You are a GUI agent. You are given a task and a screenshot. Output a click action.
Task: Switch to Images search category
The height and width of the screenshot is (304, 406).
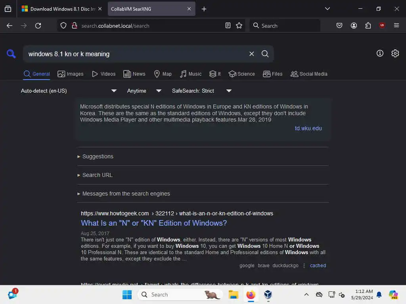(x=71, y=74)
